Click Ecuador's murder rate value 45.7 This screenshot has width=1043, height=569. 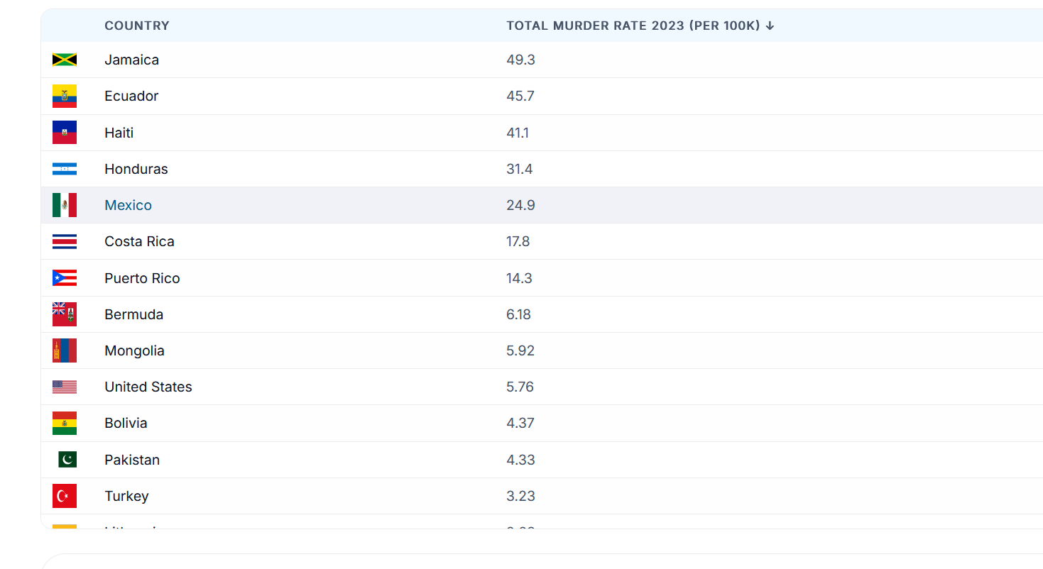(x=520, y=96)
